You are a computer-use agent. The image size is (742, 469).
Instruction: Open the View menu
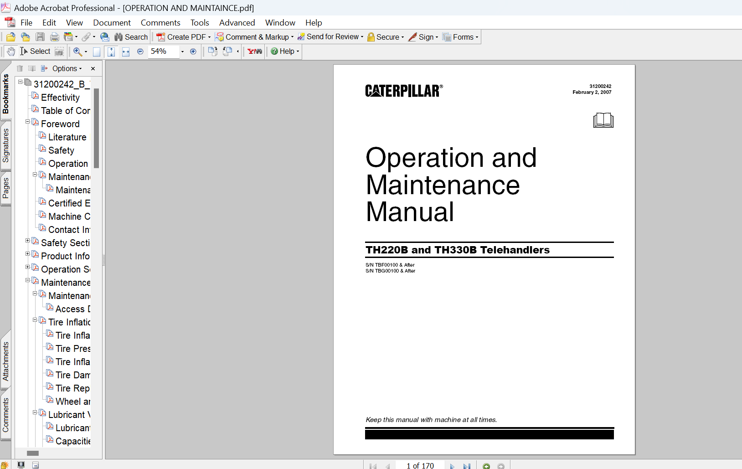74,22
